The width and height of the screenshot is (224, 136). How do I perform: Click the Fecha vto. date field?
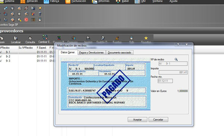click(x=165, y=81)
